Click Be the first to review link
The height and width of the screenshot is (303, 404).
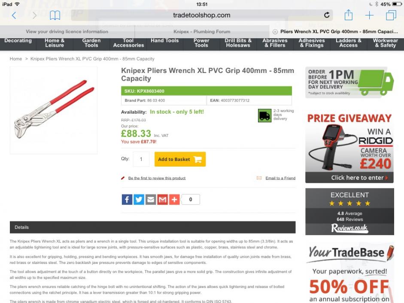[157, 178]
